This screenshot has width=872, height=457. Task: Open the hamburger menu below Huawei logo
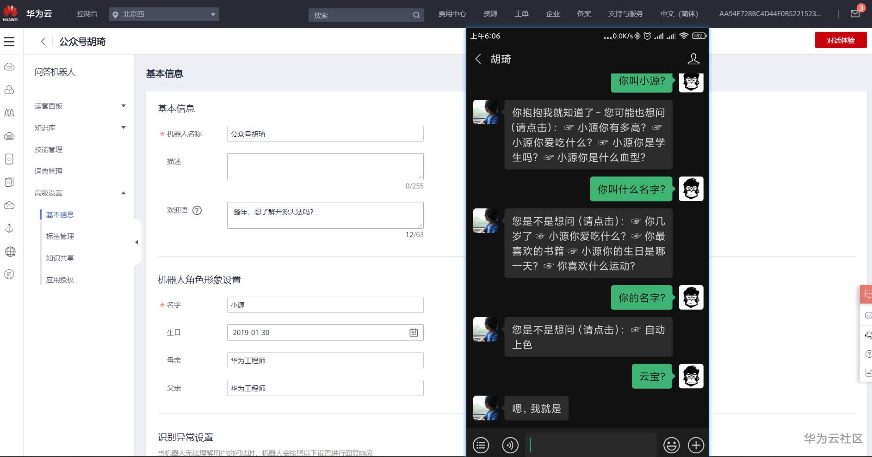point(10,42)
